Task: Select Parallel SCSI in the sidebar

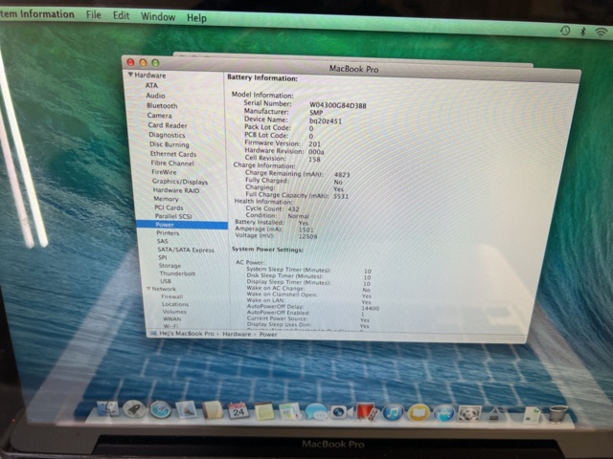Action: (x=173, y=216)
